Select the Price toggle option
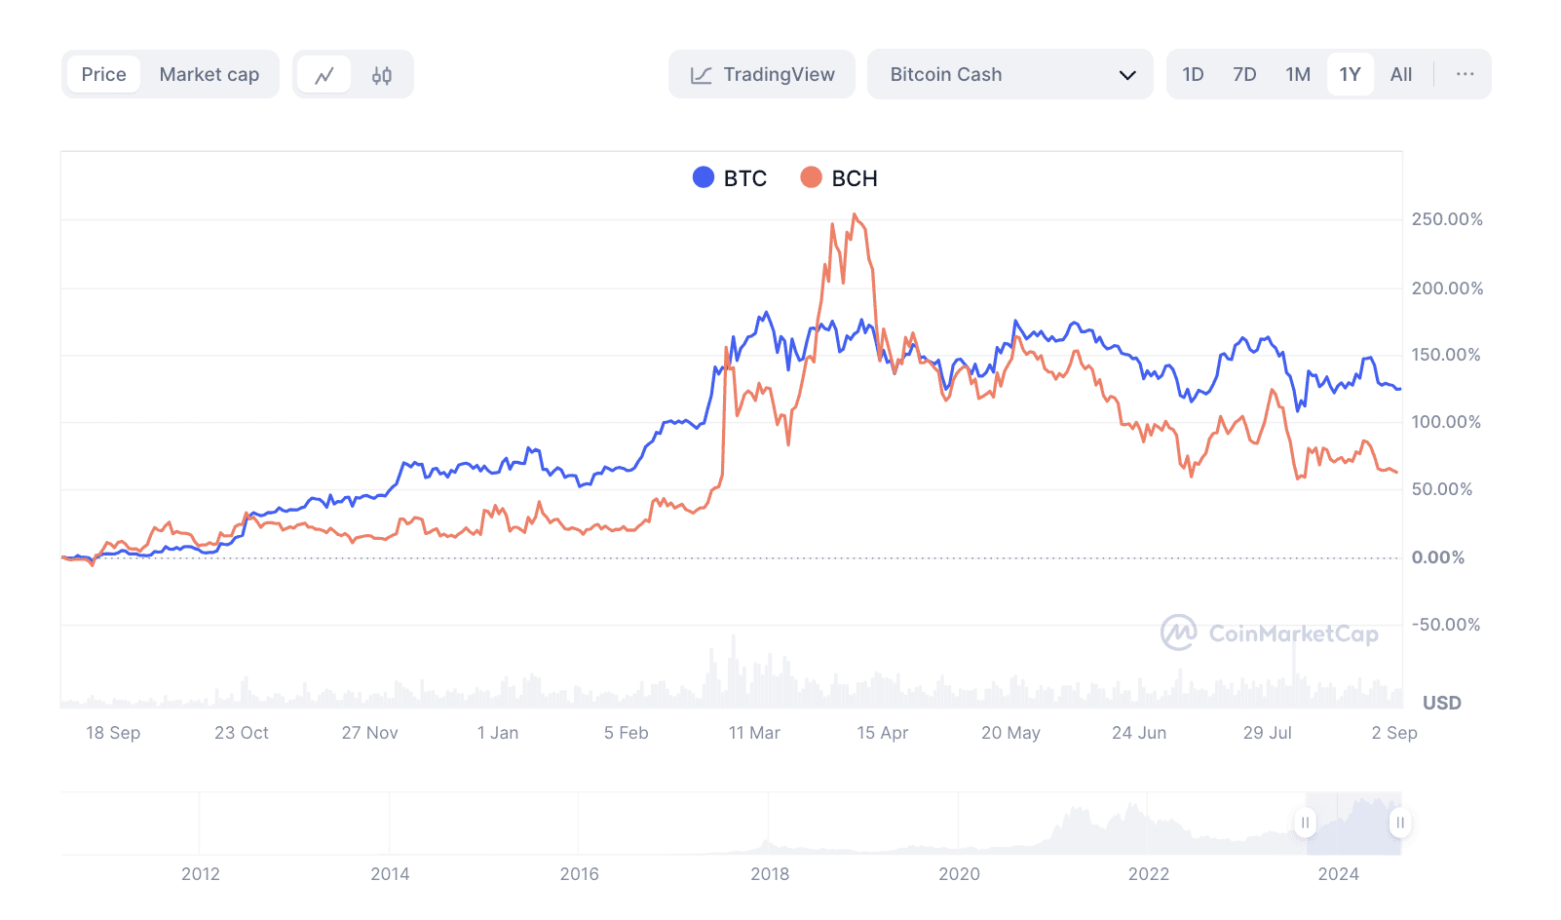 tap(104, 75)
